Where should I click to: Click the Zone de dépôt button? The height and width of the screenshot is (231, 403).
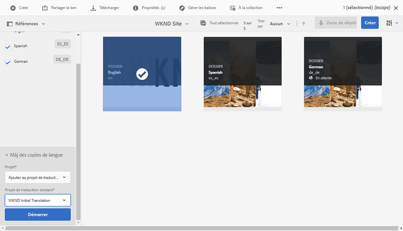point(336,23)
